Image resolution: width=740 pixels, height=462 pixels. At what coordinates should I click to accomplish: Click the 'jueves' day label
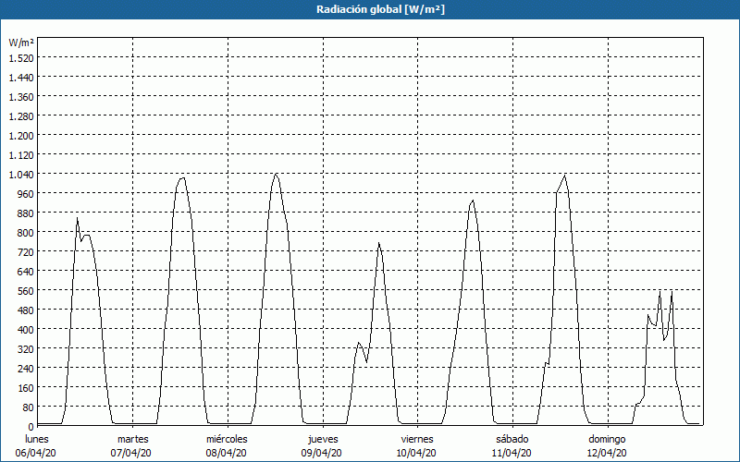pos(323,439)
